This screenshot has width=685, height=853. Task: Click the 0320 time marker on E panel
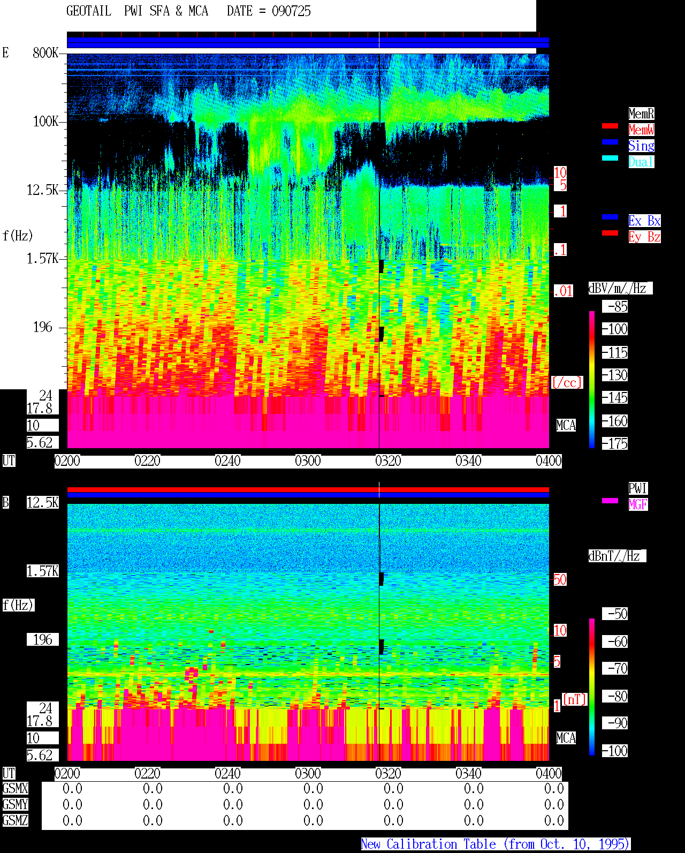point(388,461)
